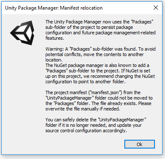Click the 'Warning:' text line
The image size is (165, 159).
click(101, 49)
